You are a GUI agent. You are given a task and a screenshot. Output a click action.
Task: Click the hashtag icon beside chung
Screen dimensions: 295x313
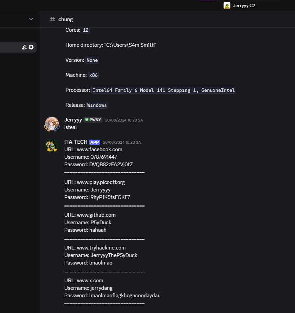pyautogui.click(x=52, y=19)
